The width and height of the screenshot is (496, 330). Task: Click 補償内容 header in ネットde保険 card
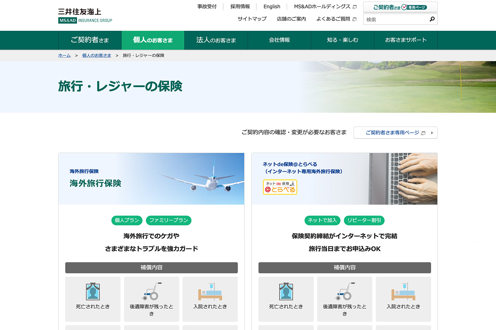[x=345, y=268]
